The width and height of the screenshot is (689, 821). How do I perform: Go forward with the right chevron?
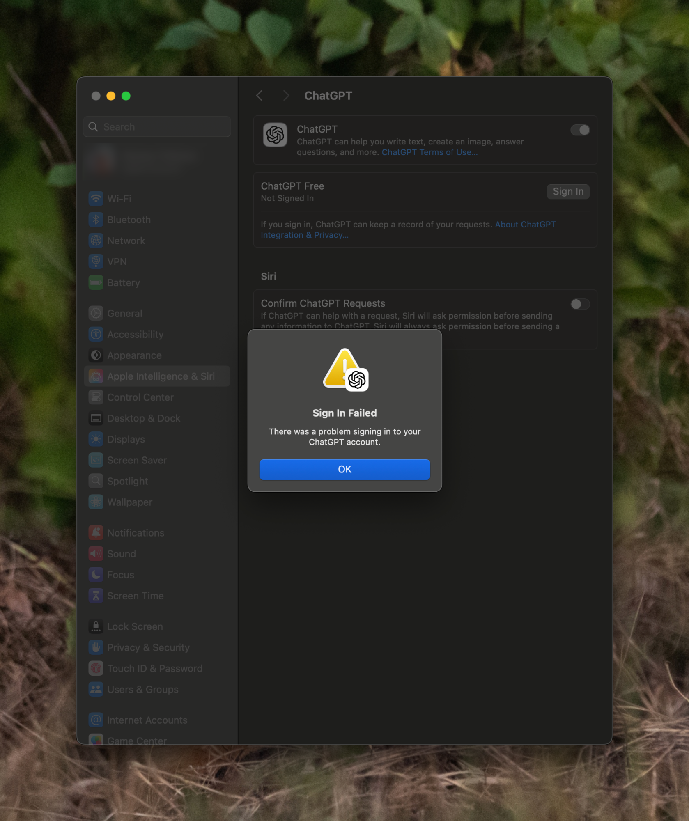click(286, 96)
